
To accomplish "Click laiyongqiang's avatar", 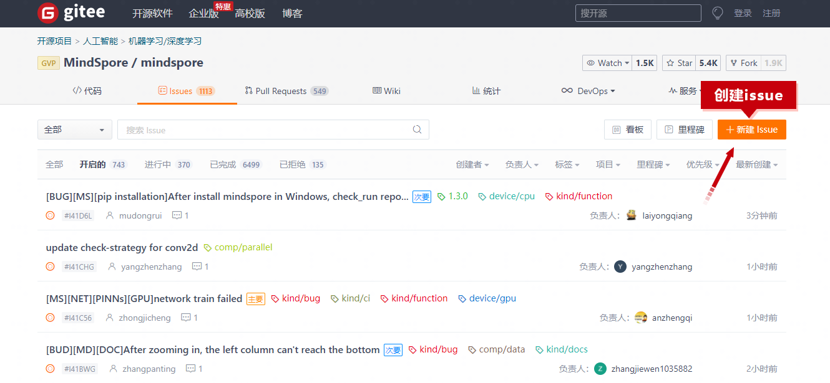I will coord(631,215).
